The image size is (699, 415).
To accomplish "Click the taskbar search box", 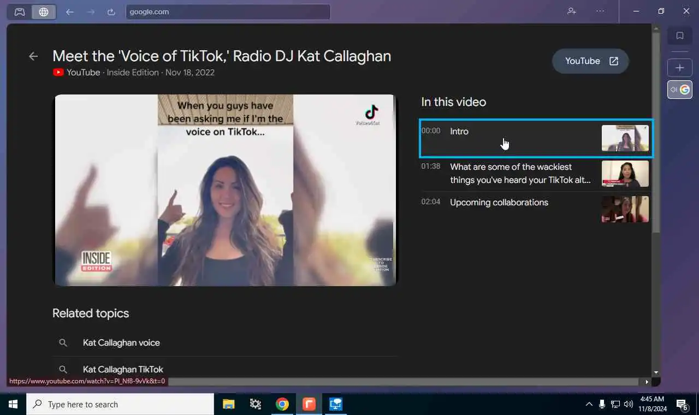I will pyautogui.click(x=120, y=404).
